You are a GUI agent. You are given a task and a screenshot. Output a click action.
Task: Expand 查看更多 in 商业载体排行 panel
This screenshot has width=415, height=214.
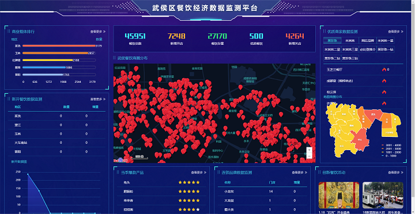(98, 32)
